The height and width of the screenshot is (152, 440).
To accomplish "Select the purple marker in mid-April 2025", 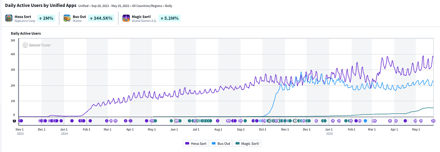I will tap(405, 121).
